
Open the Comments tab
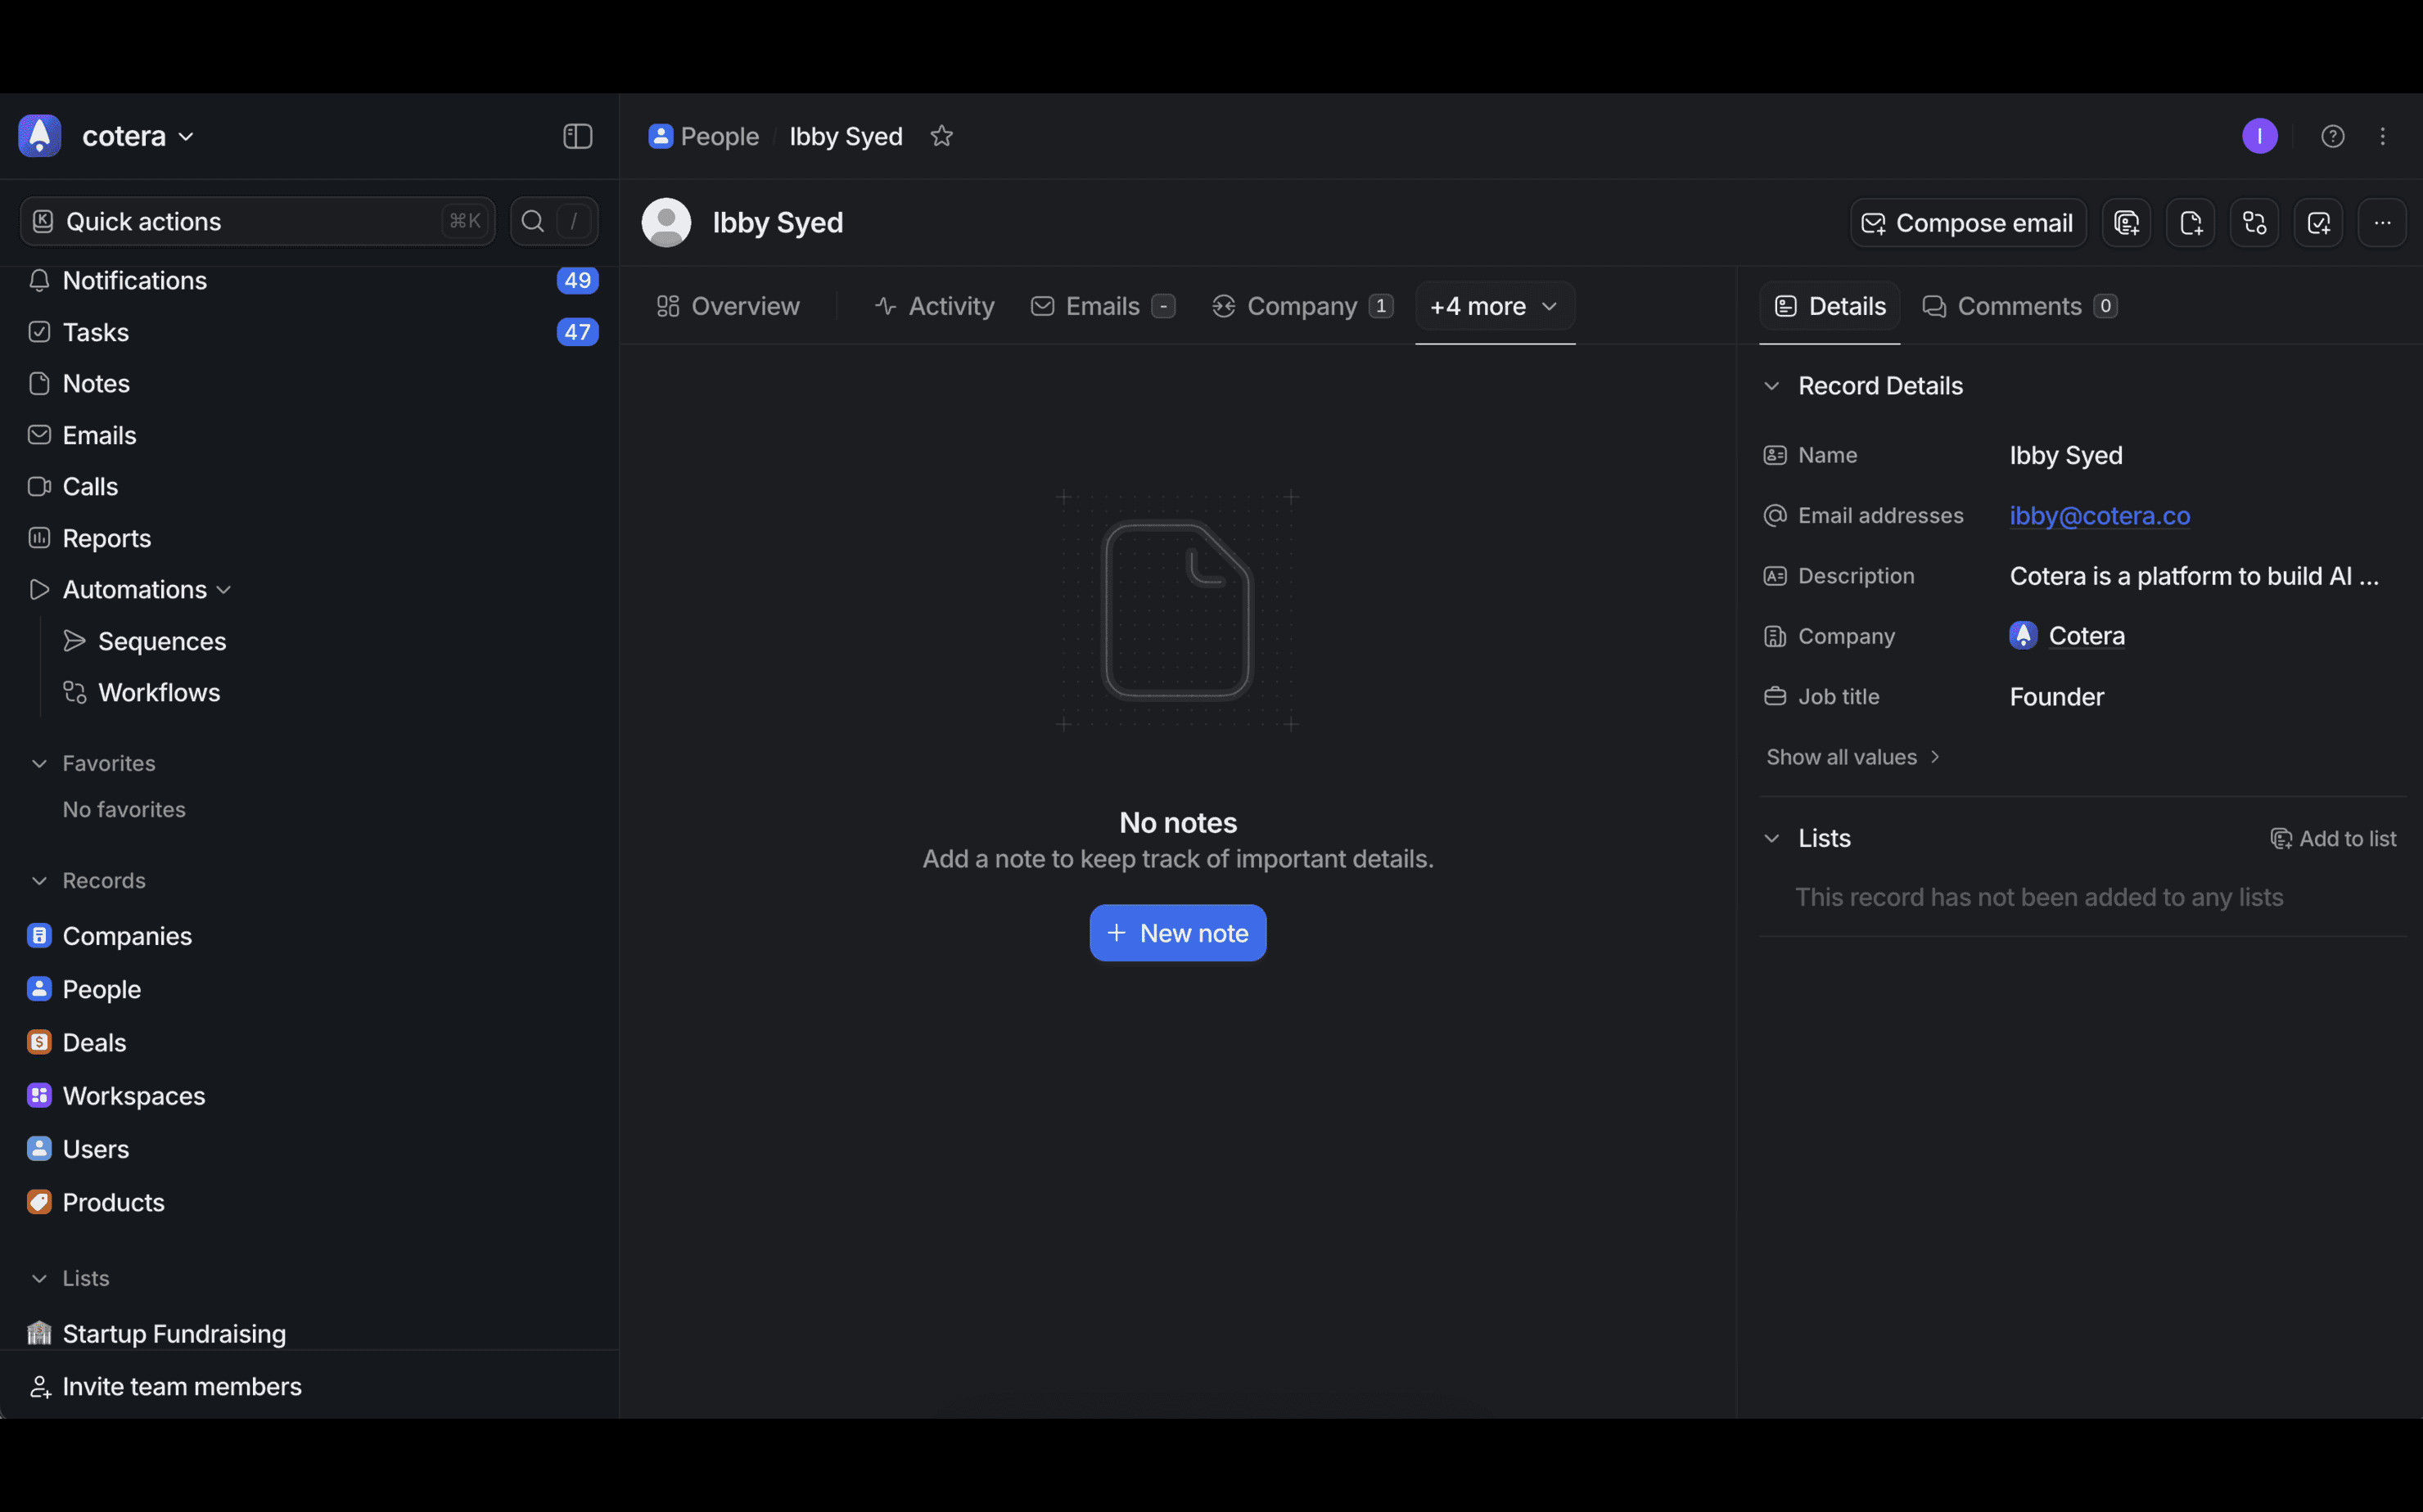click(2019, 306)
